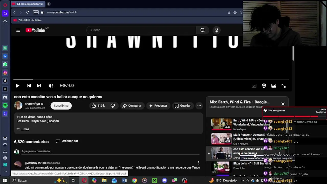
Task: Open Elton John I'm Still Standing thumbnail
Action: coord(221,167)
